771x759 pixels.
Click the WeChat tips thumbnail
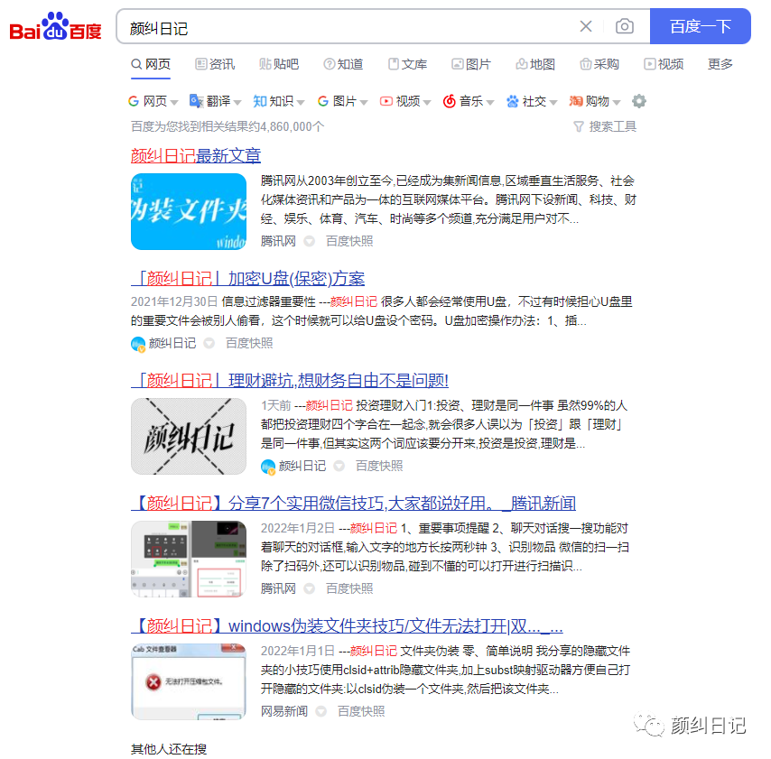tap(189, 559)
